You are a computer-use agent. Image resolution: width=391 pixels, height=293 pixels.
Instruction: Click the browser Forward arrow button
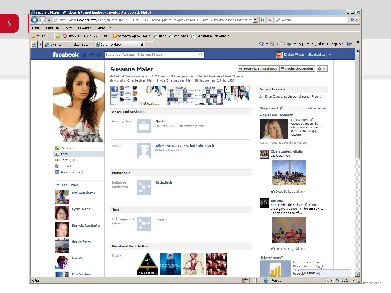(43, 20)
